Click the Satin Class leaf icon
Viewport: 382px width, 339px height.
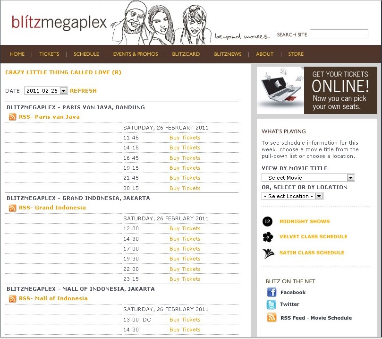[x=268, y=253]
